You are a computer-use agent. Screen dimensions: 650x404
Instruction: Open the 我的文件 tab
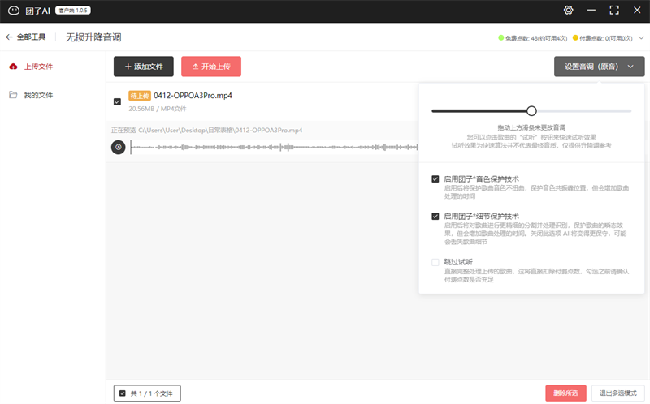(x=37, y=95)
